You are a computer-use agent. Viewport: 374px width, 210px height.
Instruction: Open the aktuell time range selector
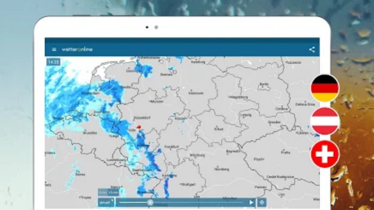pyautogui.click(x=105, y=202)
